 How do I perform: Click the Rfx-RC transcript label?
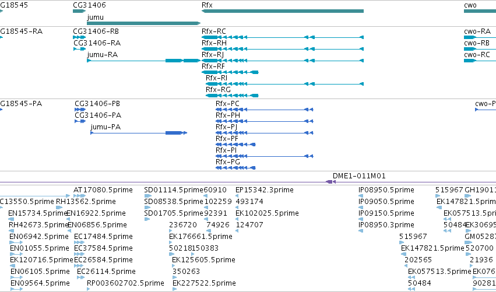tap(214, 31)
